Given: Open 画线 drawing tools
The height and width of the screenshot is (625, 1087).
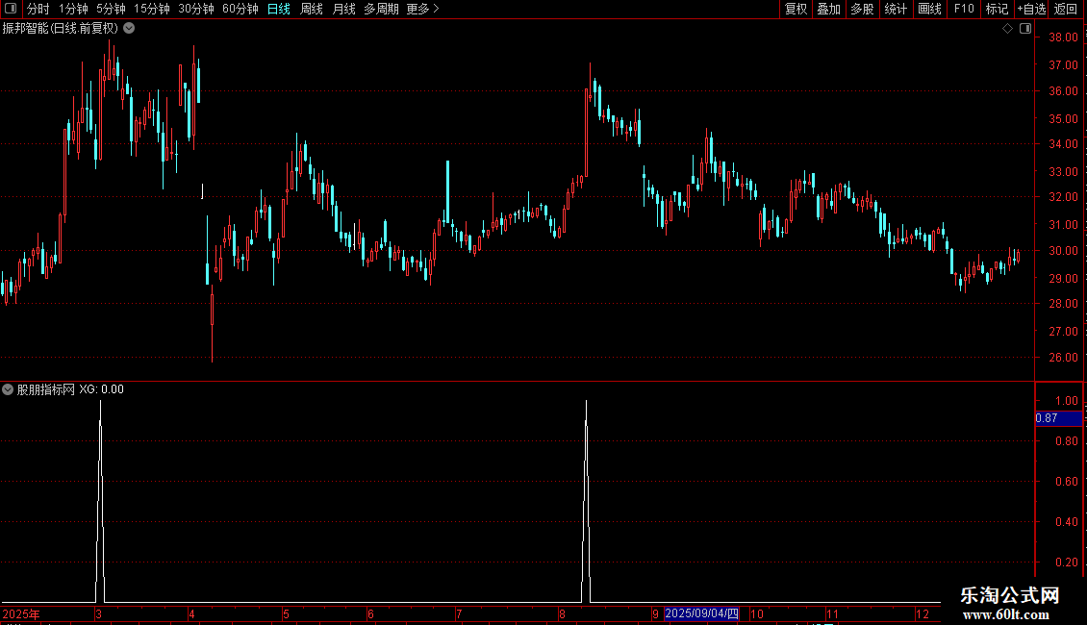Looking at the screenshot, I should (929, 9).
